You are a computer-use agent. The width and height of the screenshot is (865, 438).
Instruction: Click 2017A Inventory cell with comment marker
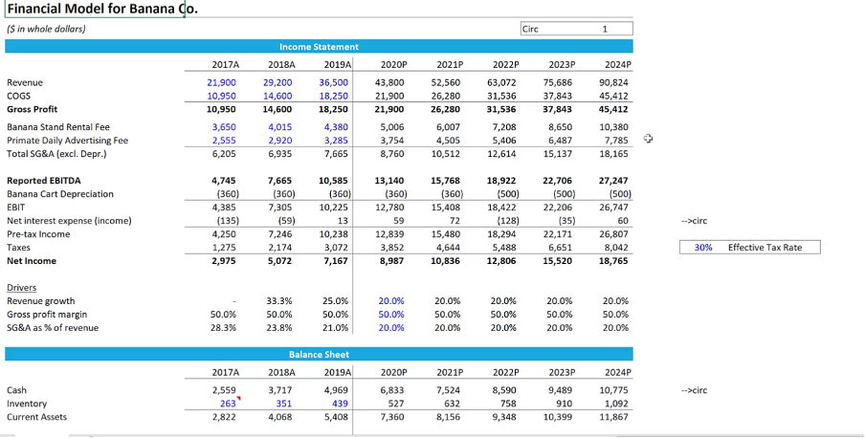click(x=224, y=404)
